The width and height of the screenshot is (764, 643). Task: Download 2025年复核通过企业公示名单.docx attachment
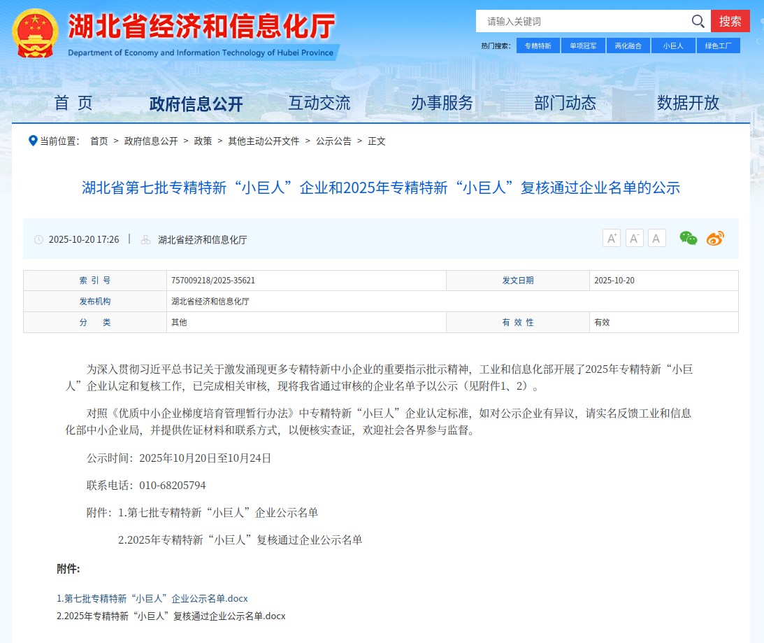point(171,616)
